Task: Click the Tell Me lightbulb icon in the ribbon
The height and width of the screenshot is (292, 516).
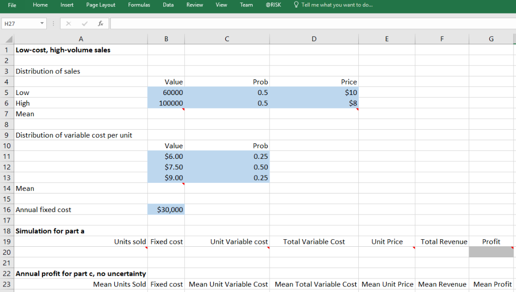Action: 297,5
